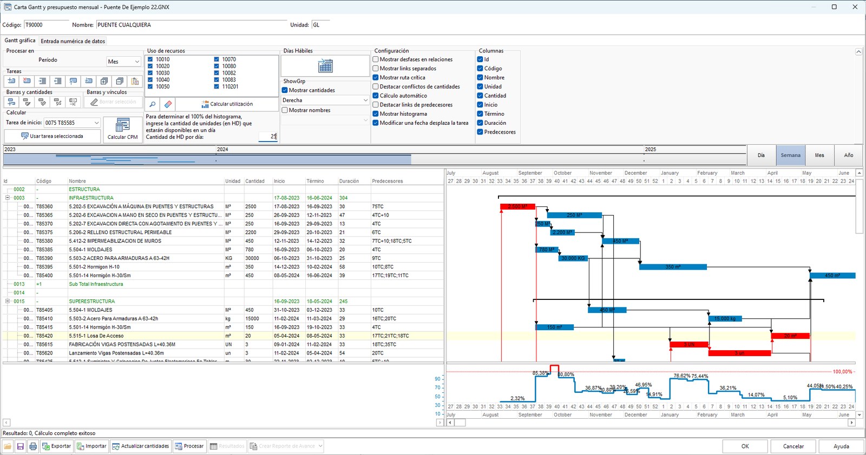Click the collapse all tasks icon
The width and height of the screenshot is (866, 455).
click(120, 81)
